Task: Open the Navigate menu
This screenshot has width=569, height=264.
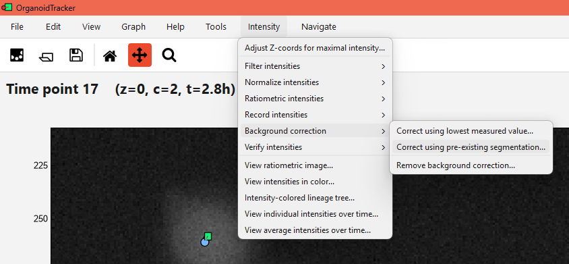Action: pos(319,26)
